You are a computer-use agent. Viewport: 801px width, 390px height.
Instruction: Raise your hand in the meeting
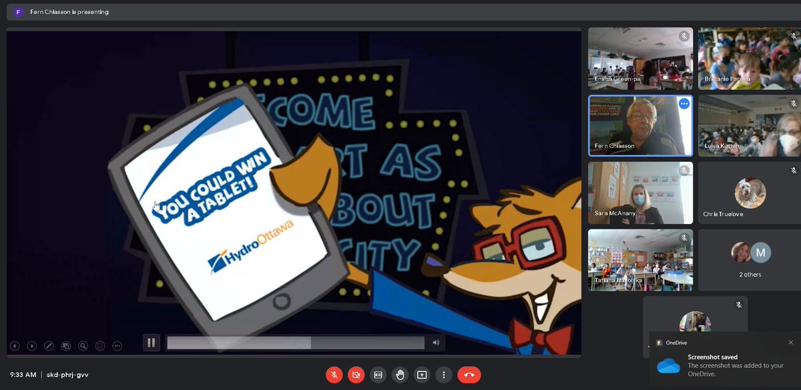tap(400, 375)
